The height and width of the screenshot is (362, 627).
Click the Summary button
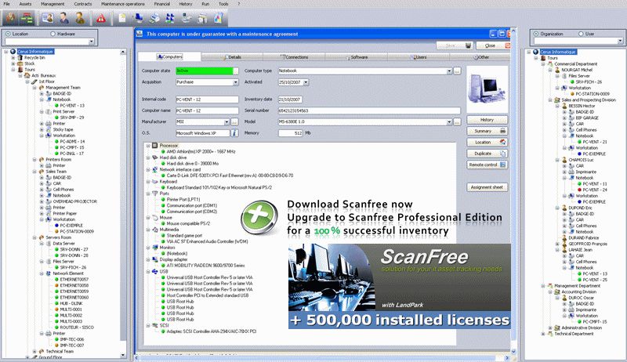coord(487,131)
